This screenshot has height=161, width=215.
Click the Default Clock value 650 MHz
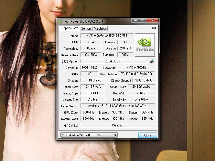pyautogui.click(x=88, y=119)
